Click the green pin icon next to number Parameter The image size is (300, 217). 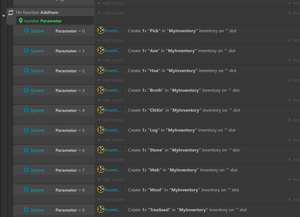pos(21,20)
